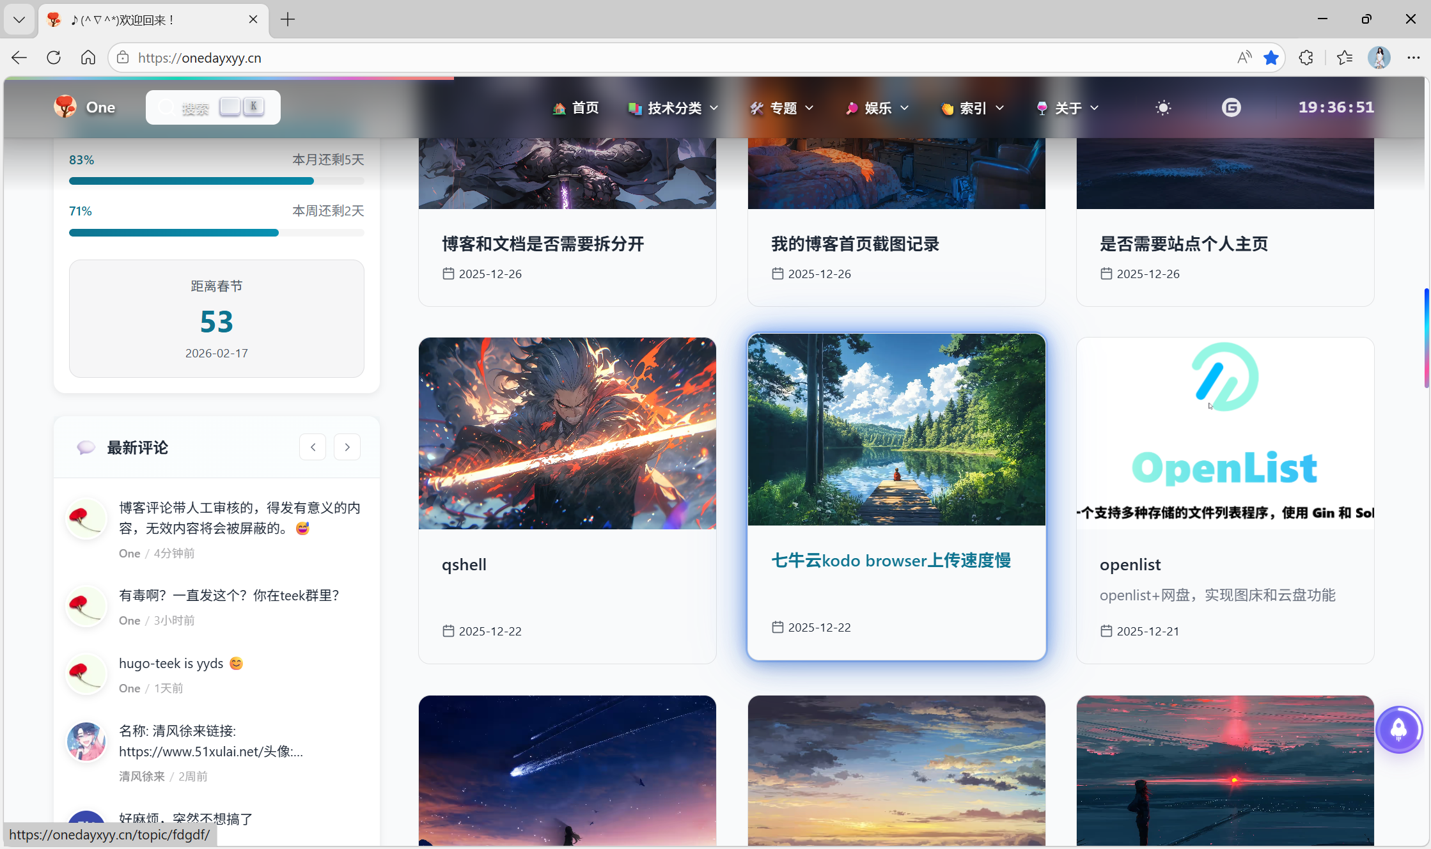
Task: Expand the 技术分类 dropdown menu
Action: pyautogui.click(x=674, y=108)
